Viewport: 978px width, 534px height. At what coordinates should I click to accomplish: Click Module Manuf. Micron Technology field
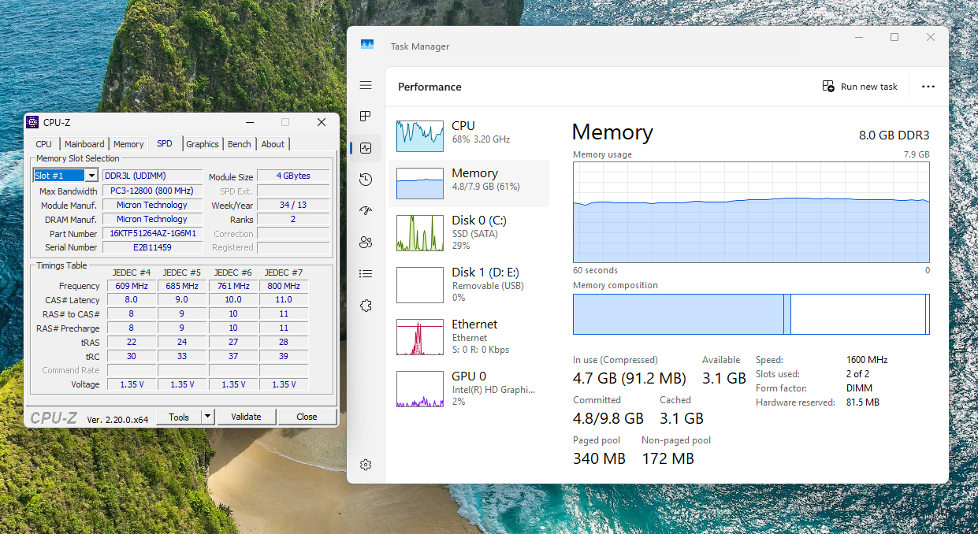(154, 205)
